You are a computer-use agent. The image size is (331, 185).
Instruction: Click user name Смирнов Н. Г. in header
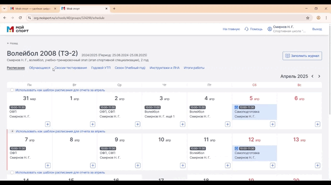point(283,27)
